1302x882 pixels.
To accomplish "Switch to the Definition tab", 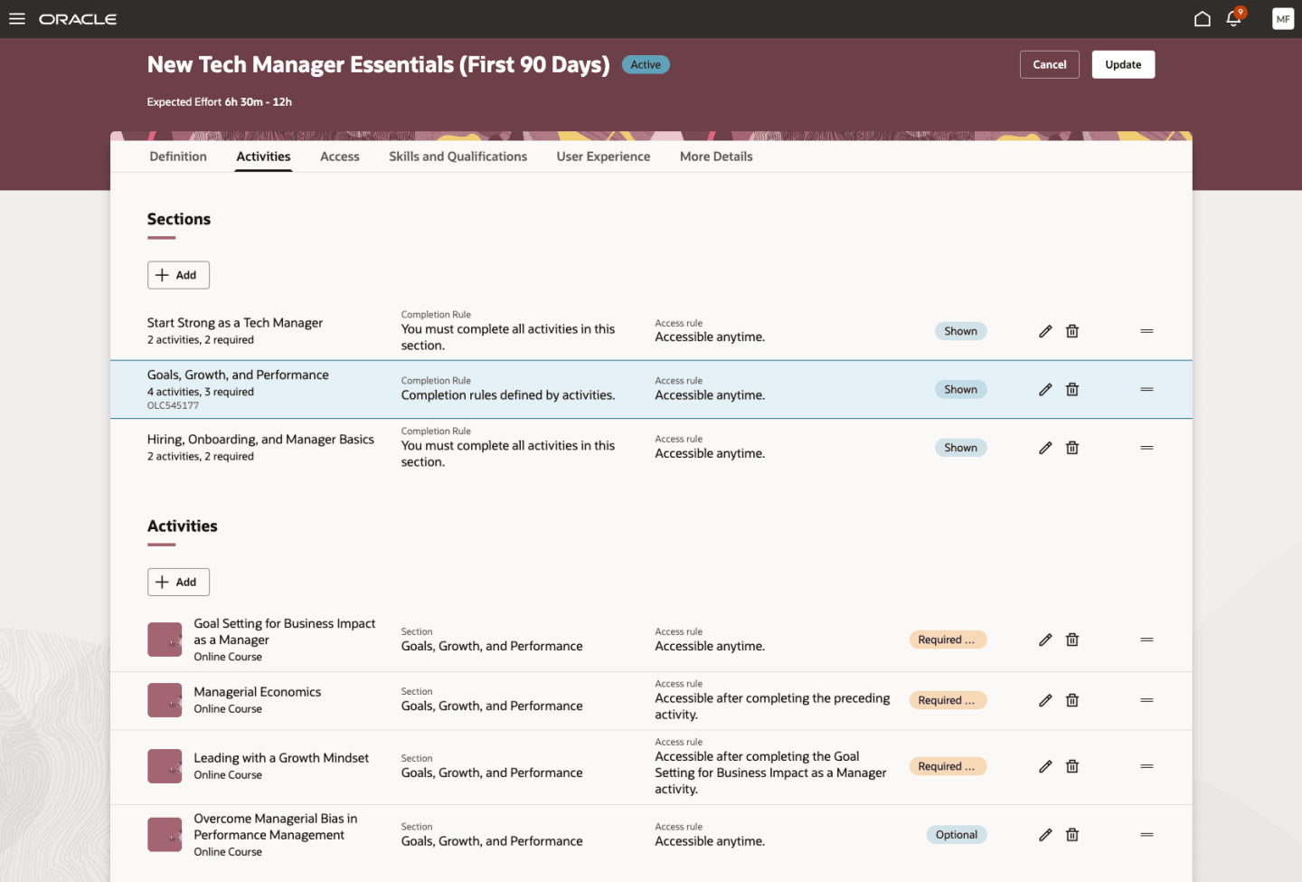I will (178, 156).
